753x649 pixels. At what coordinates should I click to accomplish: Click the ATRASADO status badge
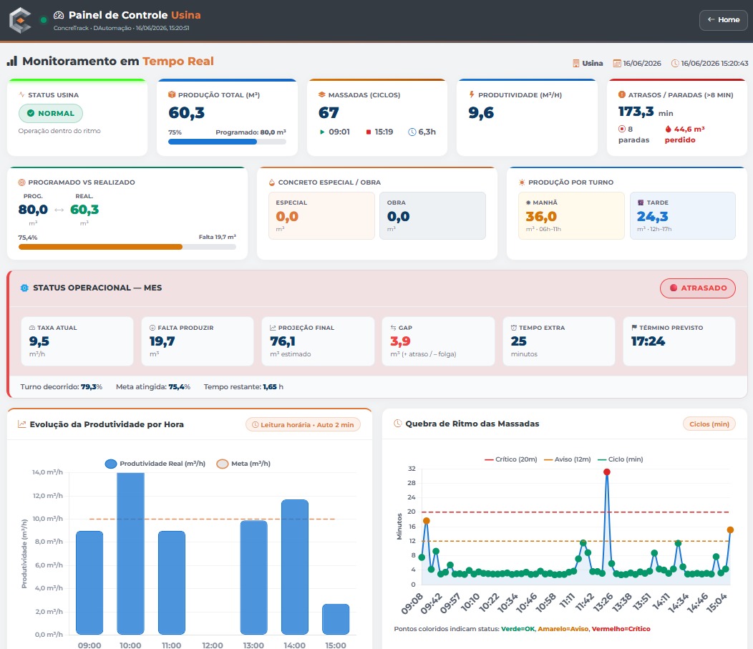[x=698, y=288]
